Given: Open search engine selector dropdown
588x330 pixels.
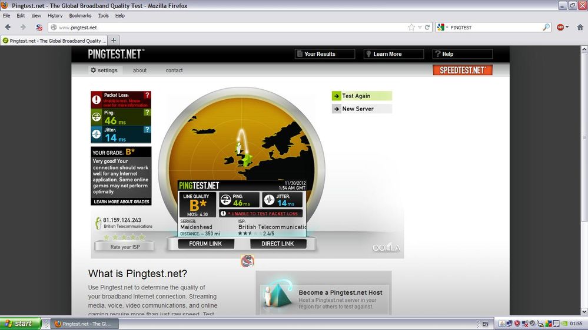Looking at the screenshot, I should [443, 28].
